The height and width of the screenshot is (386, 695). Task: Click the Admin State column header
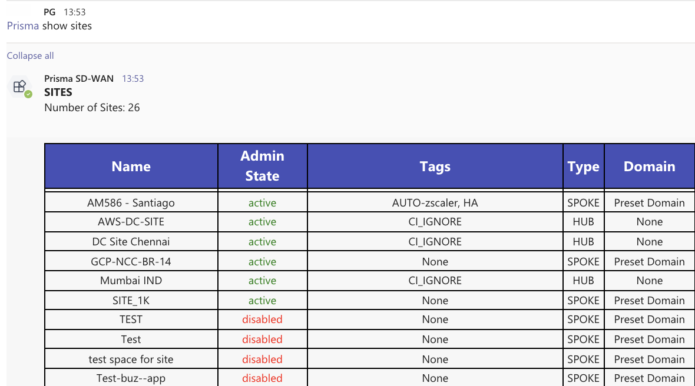262,166
